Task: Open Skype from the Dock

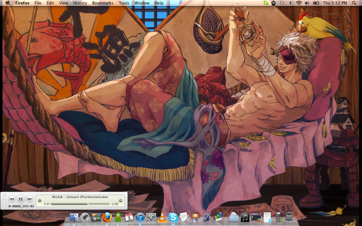Action: (173, 217)
